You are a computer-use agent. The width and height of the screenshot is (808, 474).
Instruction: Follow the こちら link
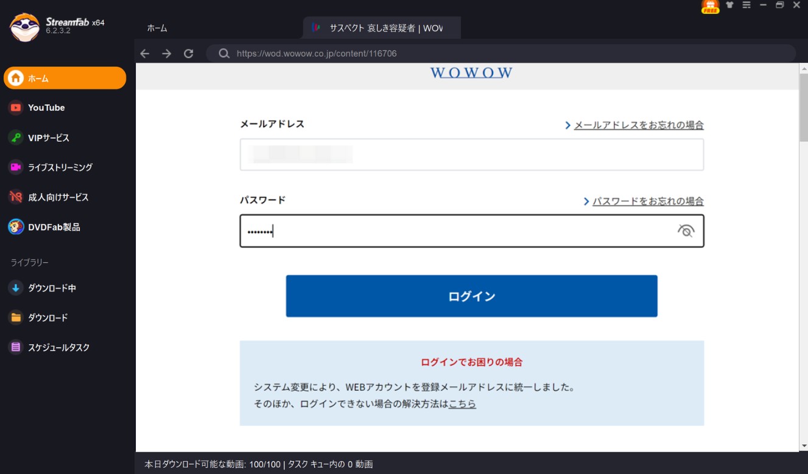click(x=462, y=403)
